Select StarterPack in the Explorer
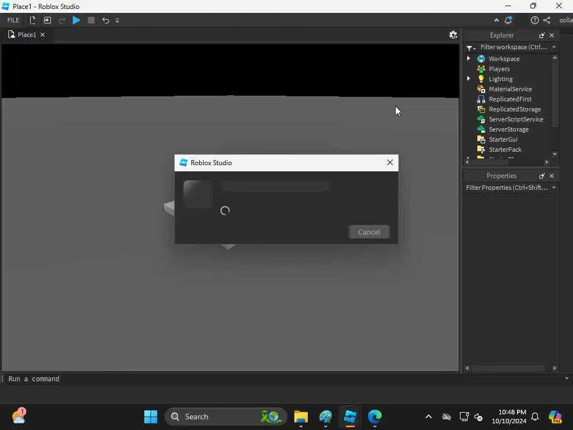The height and width of the screenshot is (430, 573). pyautogui.click(x=505, y=149)
